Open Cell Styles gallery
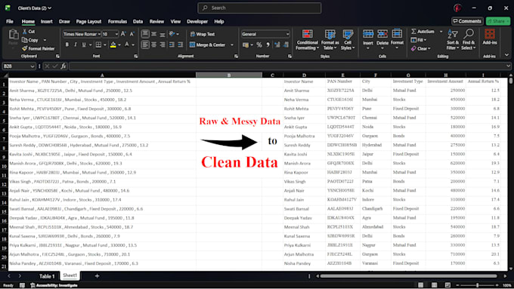The height and width of the screenshot is (289, 514). [348, 39]
